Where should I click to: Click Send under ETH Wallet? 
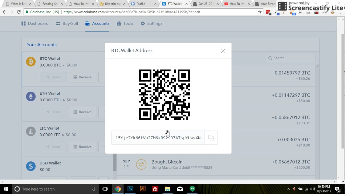[53, 112]
